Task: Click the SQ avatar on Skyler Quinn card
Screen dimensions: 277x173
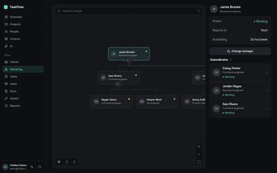Action: 96,102
